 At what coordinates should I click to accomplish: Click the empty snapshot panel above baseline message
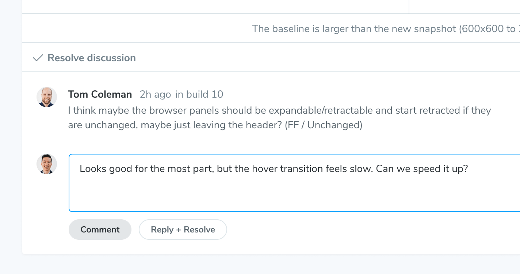(215, 7)
